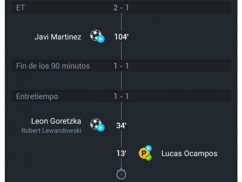Image resolution: width=242 pixels, height=182 pixels.
Task: Select the ET 2 - 1 header row
Action: tap(121, 7)
